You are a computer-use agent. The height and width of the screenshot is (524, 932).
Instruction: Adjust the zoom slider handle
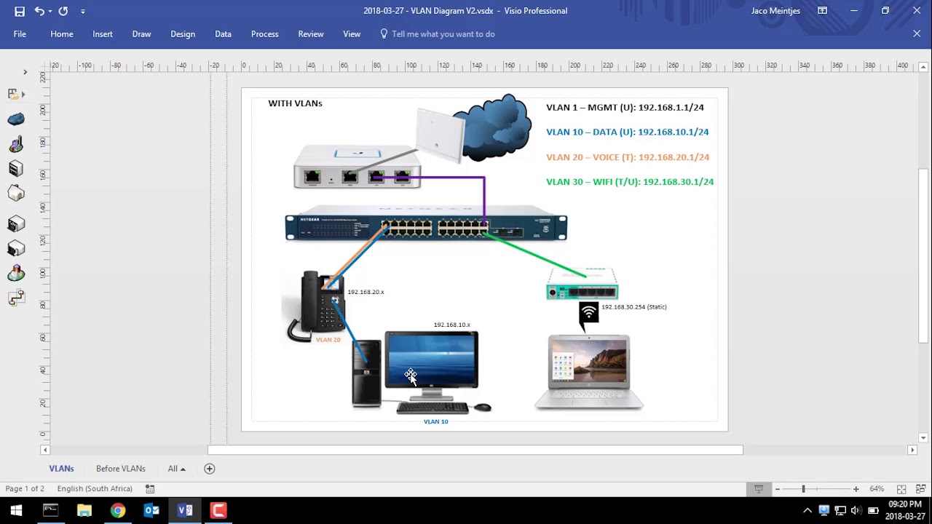pyautogui.click(x=803, y=489)
